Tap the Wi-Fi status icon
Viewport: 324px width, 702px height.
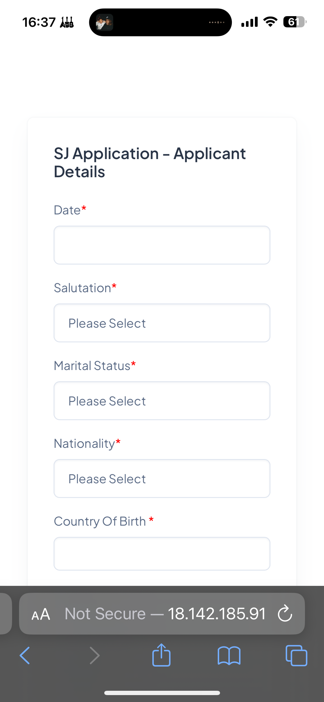coord(270,22)
